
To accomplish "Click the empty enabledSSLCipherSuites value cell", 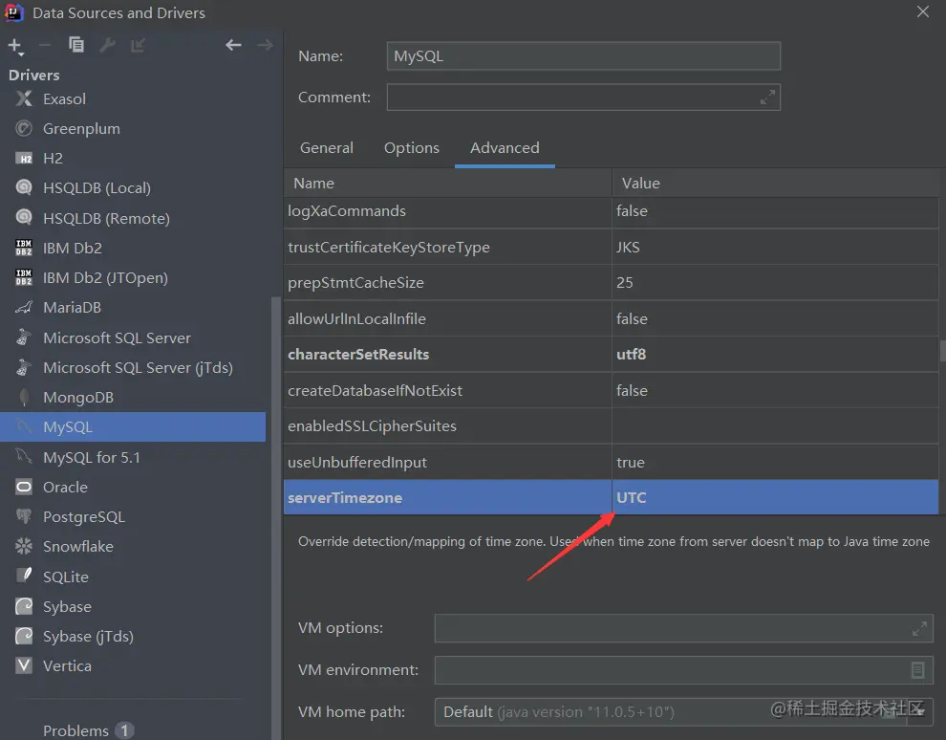I will [x=775, y=426].
